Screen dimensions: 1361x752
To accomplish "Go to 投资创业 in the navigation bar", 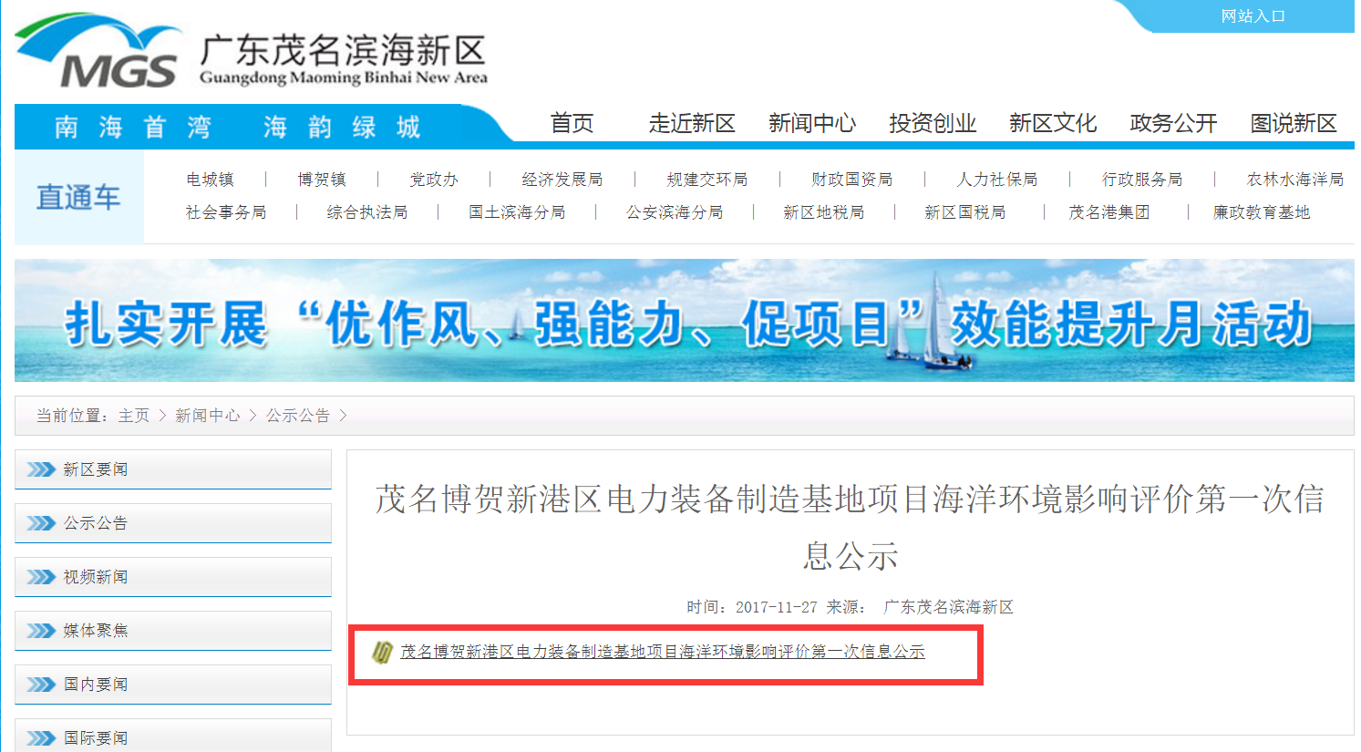I will pyautogui.click(x=933, y=123).
